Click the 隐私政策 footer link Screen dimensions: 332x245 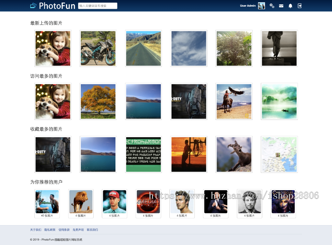coord(50,230)
